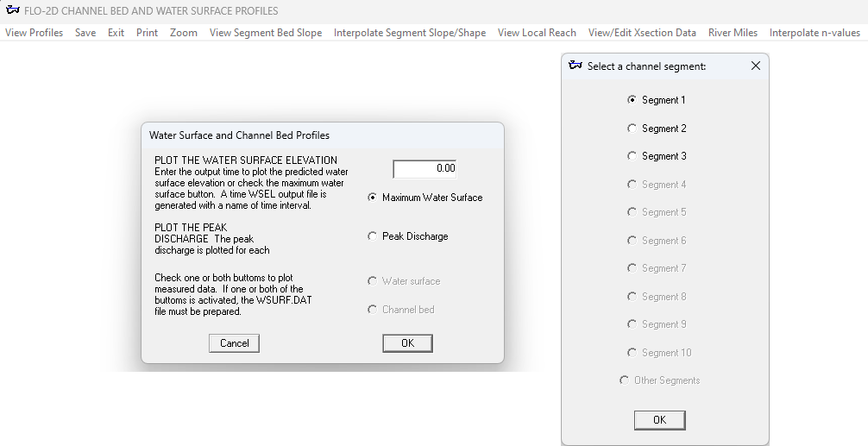Open the Print menu item
The width and height of the screenshot is (868, 446).
147,33
